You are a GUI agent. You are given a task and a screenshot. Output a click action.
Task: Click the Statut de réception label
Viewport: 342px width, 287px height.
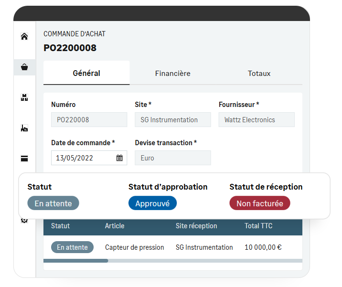pyautogui.click(x=266, y=187)
